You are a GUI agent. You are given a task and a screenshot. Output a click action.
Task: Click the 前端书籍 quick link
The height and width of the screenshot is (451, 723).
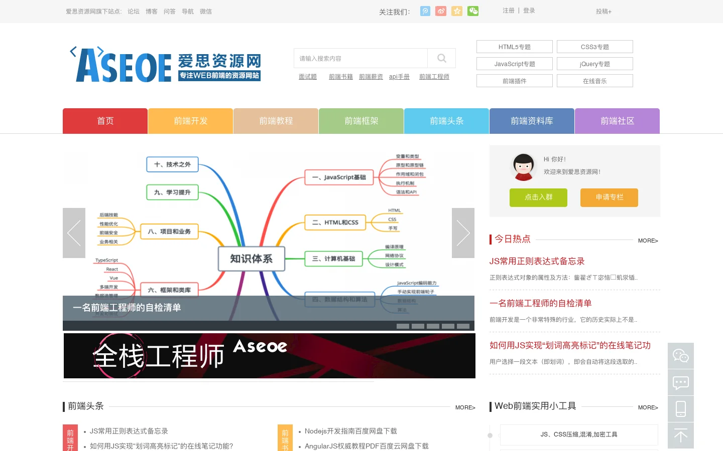click(341, 77)
